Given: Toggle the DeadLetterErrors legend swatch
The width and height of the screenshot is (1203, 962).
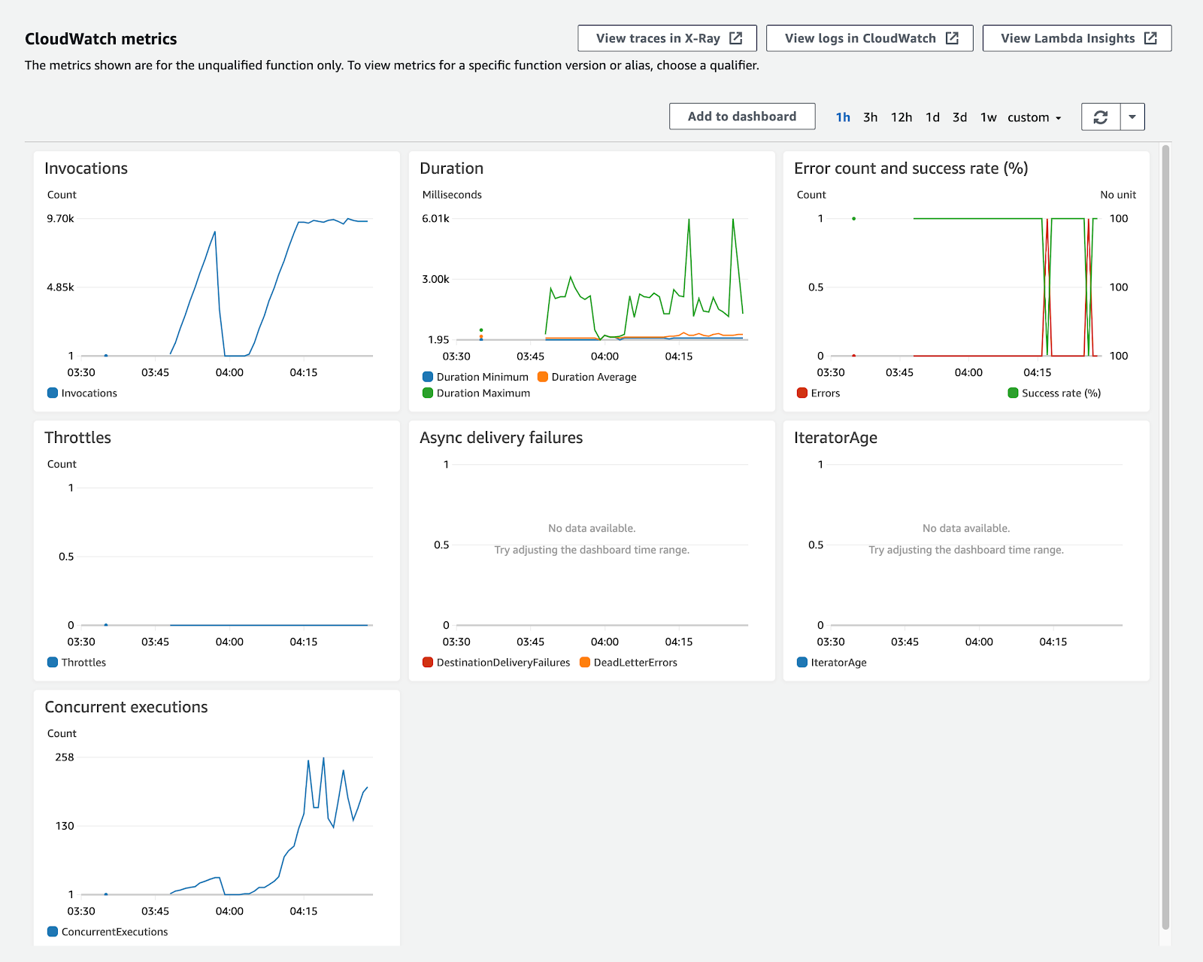Looking at the screenshot, I should tap(585, 662).
